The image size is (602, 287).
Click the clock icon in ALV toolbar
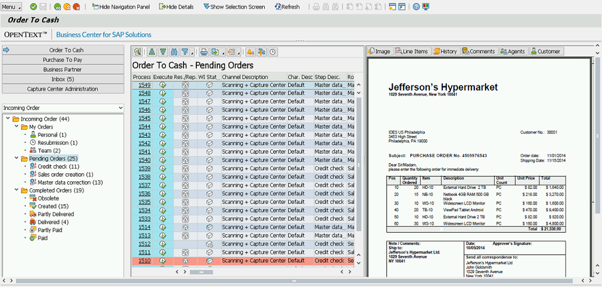click(x=272, y=52)
